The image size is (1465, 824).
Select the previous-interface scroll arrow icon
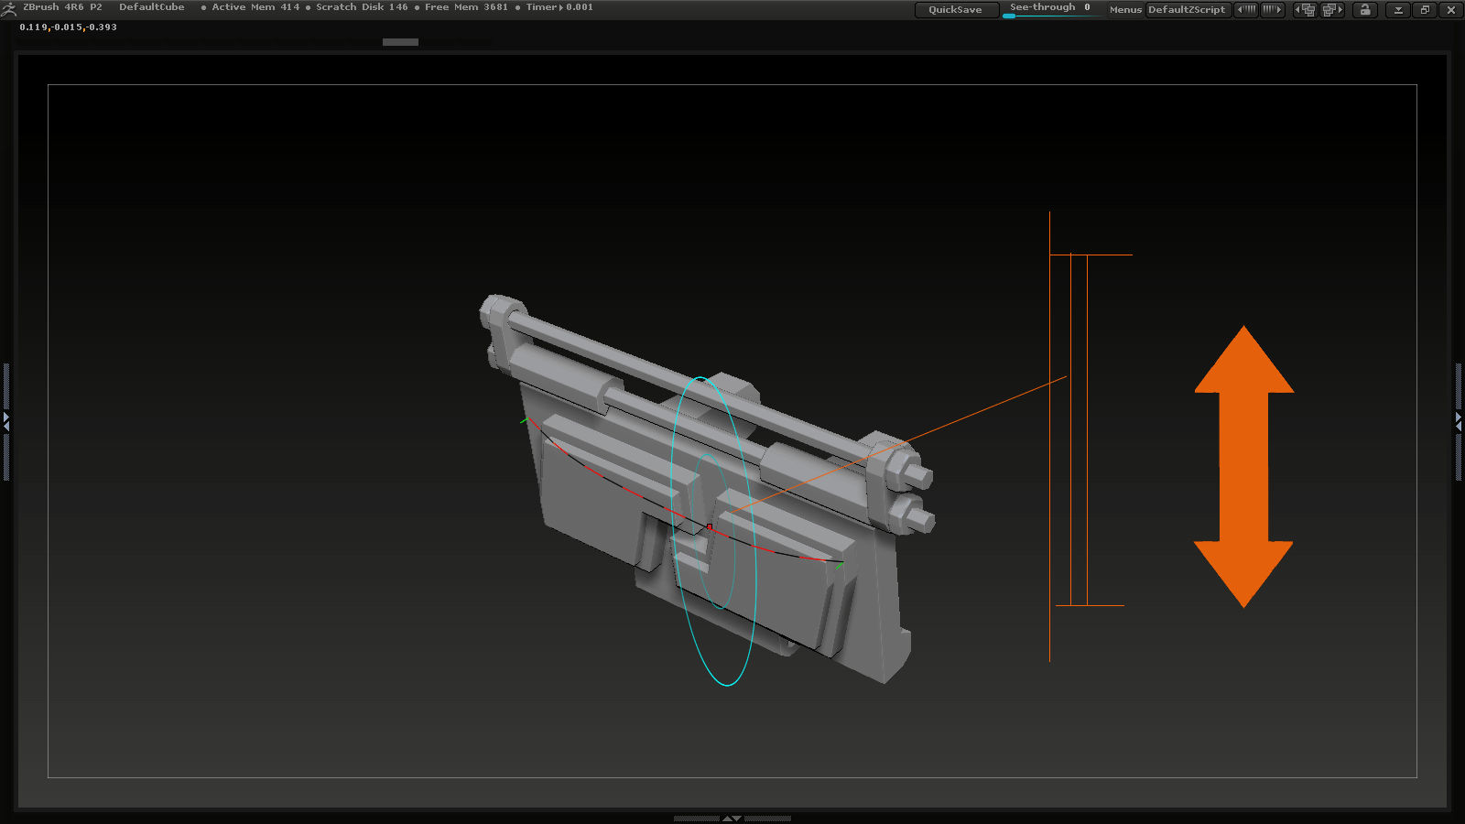click(1246, 9)
